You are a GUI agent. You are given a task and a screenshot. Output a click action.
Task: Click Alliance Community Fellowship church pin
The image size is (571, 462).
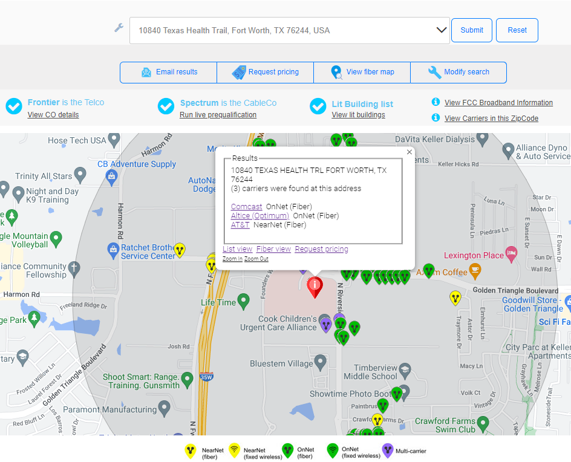[74, 270]
